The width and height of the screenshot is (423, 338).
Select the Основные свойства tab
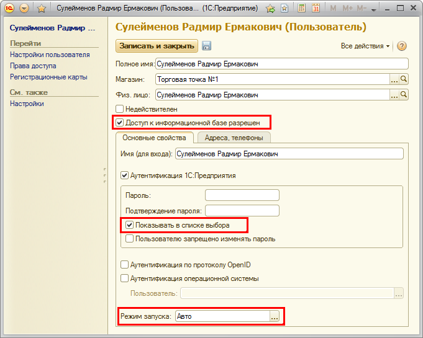tap(154, 138)
